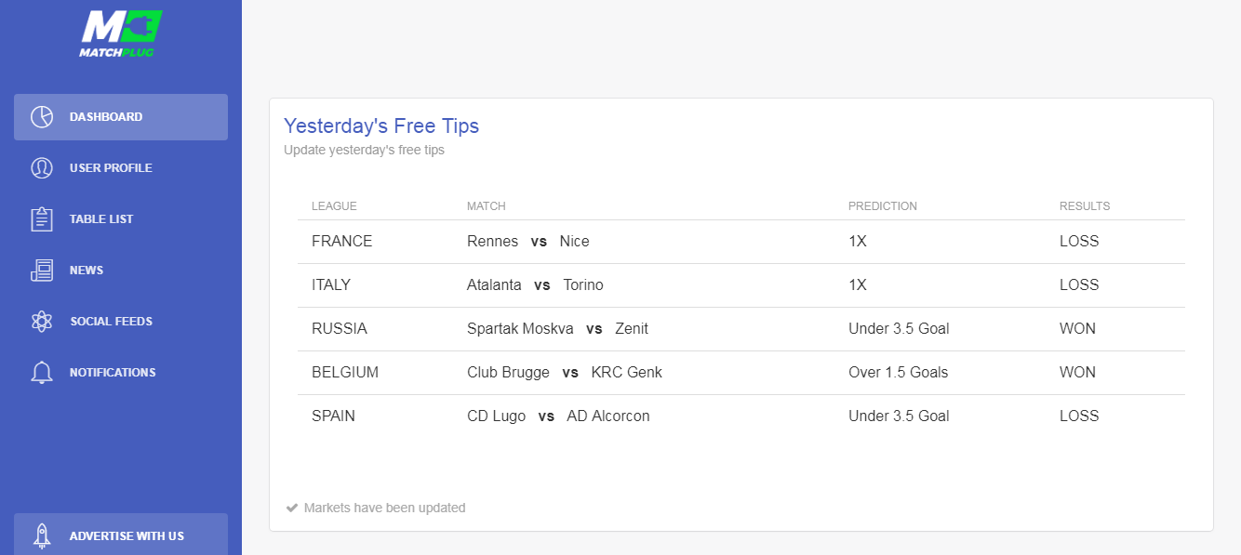
Task: Select News in the sidebar
Action: pyautogui.click(x=87, y=271)
